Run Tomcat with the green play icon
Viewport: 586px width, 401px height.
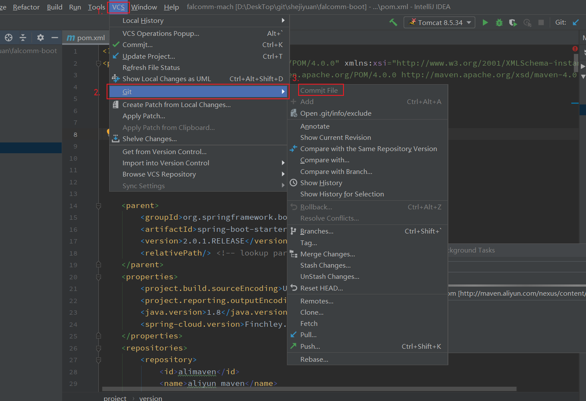coord(485,22)
